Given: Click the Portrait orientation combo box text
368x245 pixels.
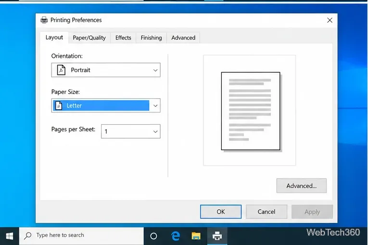Looking at the screenshot, I should point(80,70).
